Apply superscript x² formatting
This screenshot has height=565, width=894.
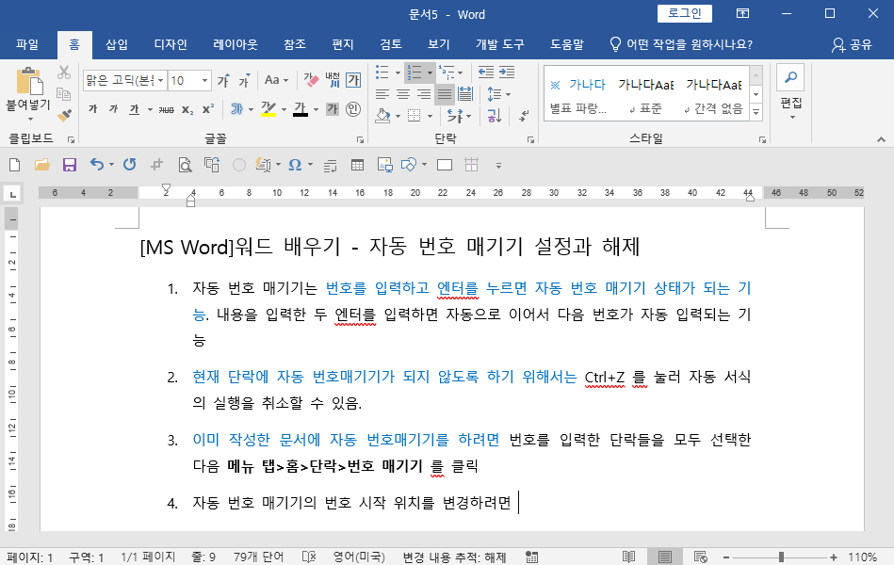tap(208, 109)
